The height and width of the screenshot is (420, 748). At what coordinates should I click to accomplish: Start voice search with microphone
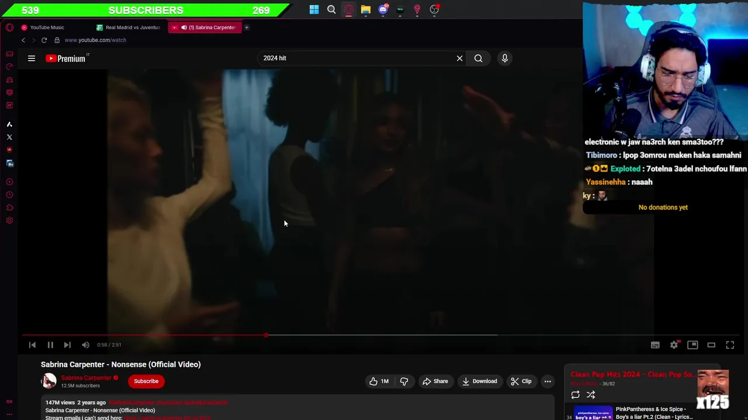(x=505, y=58)
